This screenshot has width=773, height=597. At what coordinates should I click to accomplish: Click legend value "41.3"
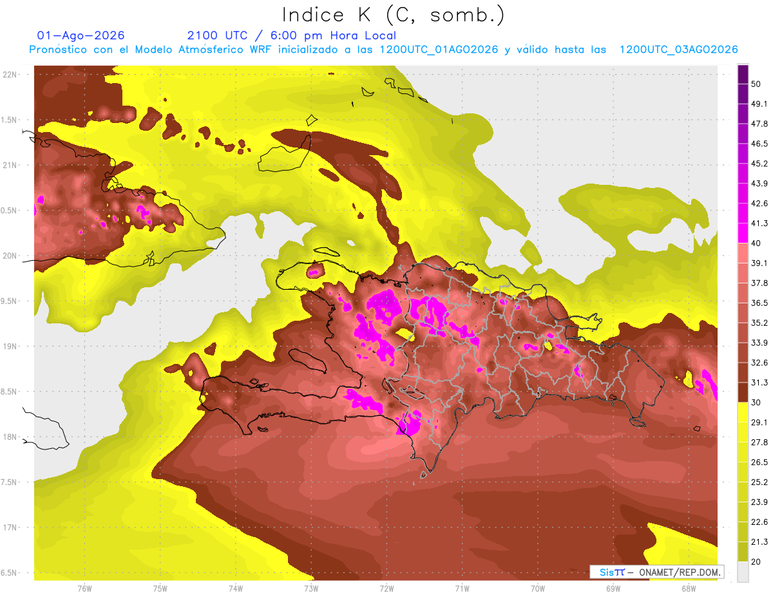[x=759, y=223]
